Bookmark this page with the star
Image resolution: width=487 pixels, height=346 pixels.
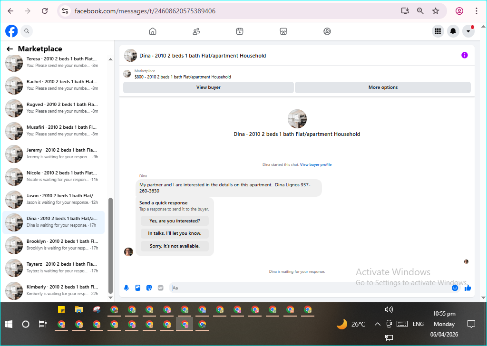coord(436,11)
